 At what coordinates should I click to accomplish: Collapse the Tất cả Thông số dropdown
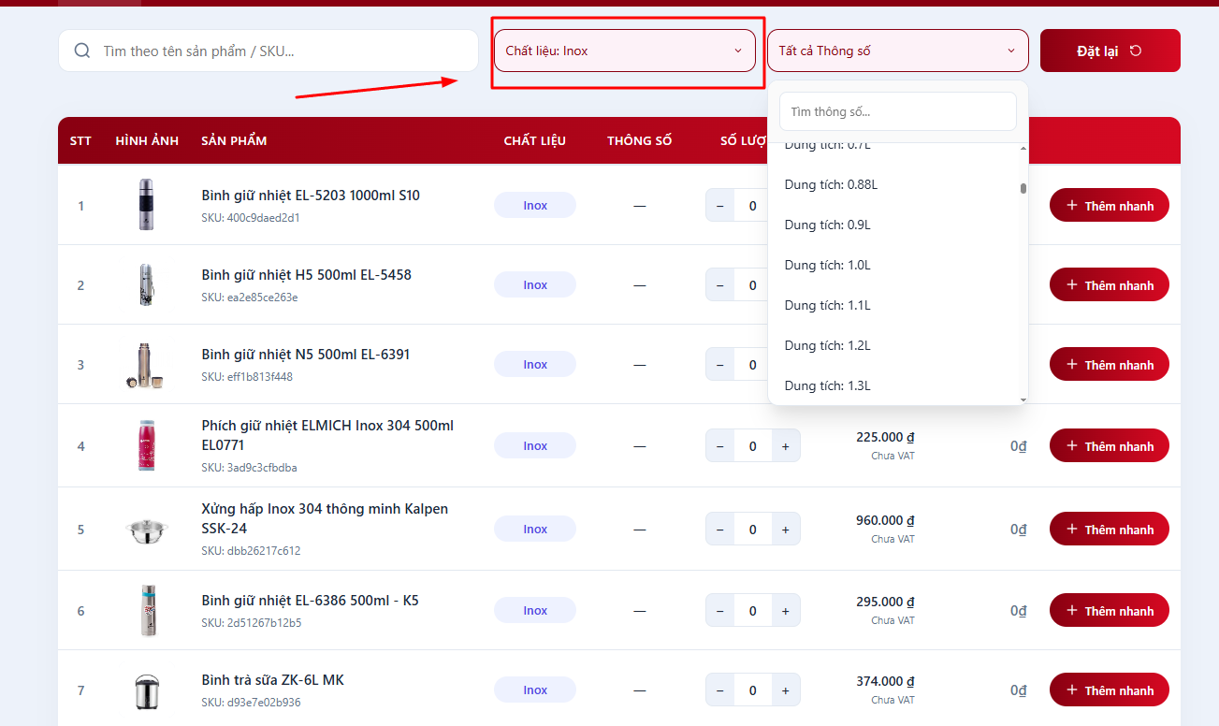(x=897, y=51)
